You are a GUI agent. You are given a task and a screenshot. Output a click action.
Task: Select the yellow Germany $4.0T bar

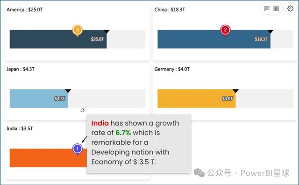tap(197, 99)
